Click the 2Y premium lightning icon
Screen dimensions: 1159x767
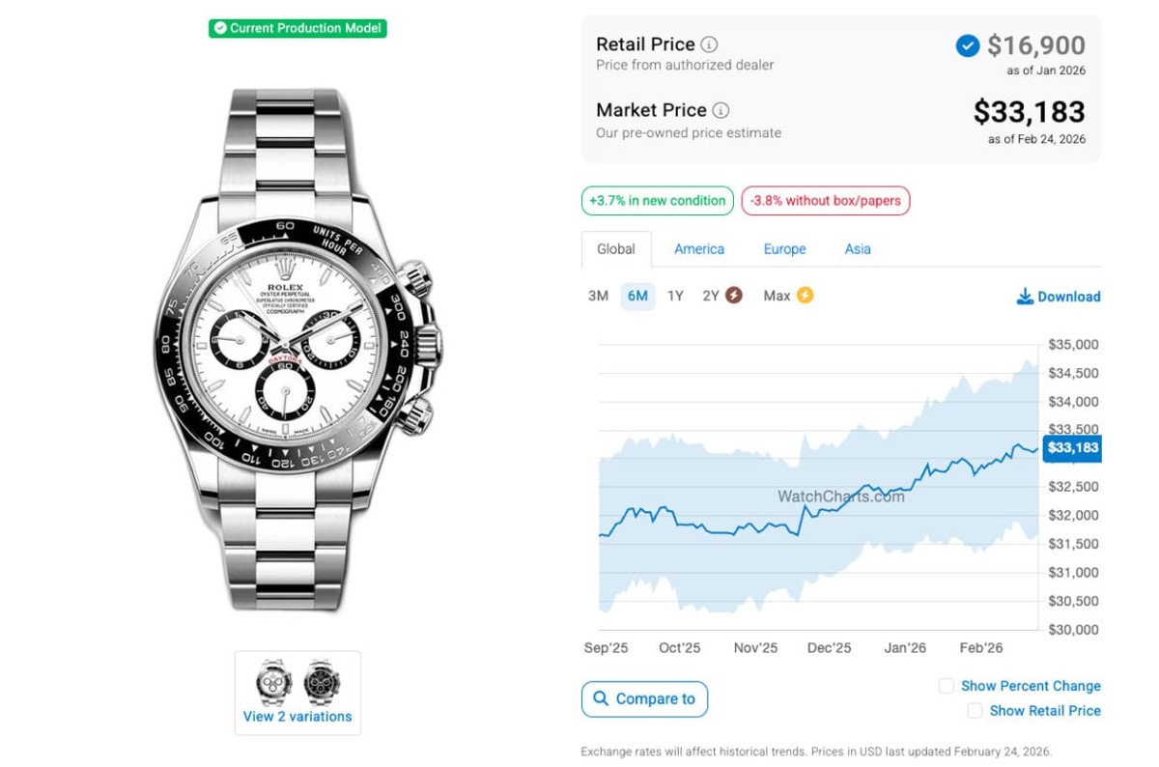coord(734,296)
